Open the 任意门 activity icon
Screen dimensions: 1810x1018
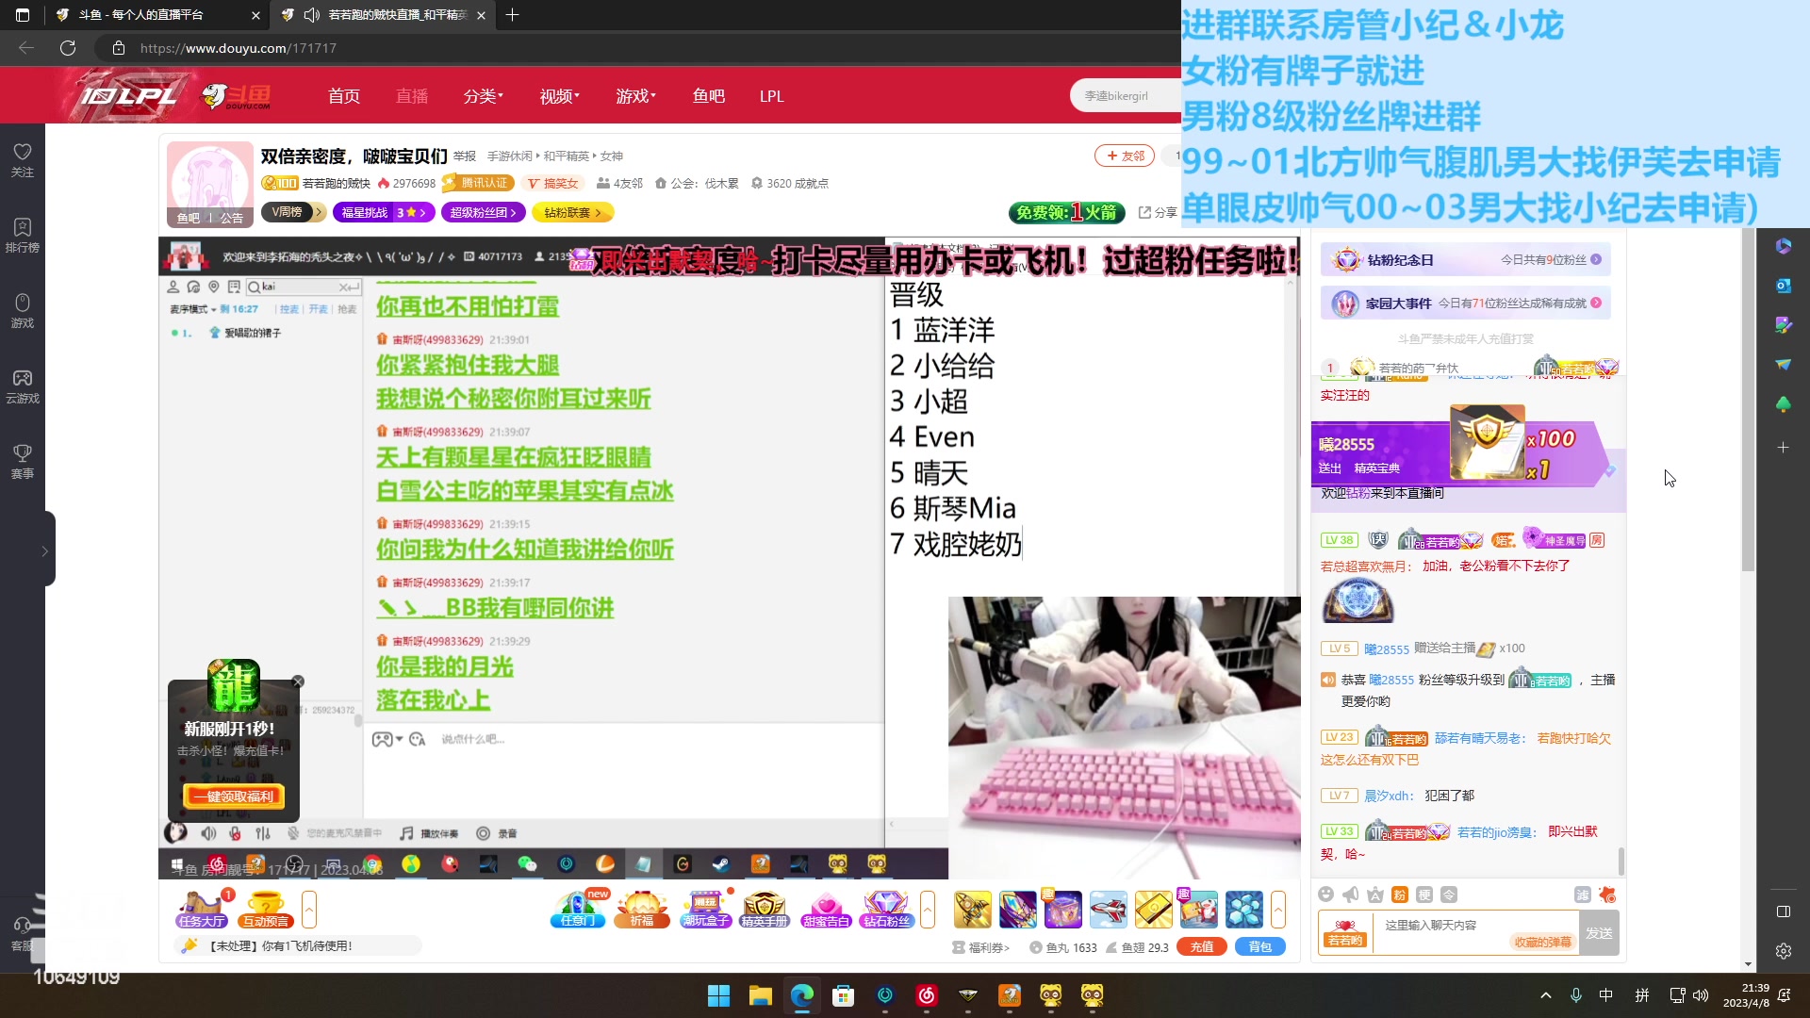(x=577, y=908)
